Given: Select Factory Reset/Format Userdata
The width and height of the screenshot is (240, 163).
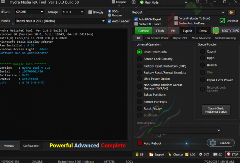Looking at the screenshot, I should (x=139, y=72).
